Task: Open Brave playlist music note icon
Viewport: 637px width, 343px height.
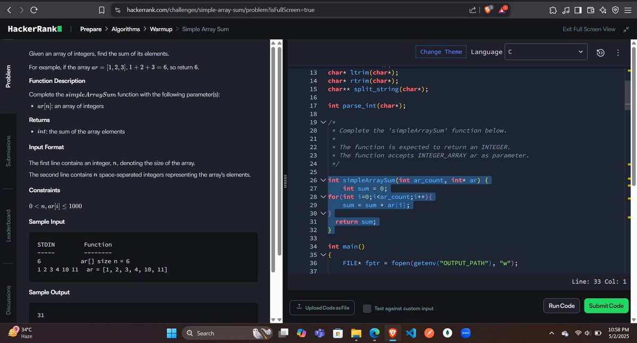Action: 566,10
